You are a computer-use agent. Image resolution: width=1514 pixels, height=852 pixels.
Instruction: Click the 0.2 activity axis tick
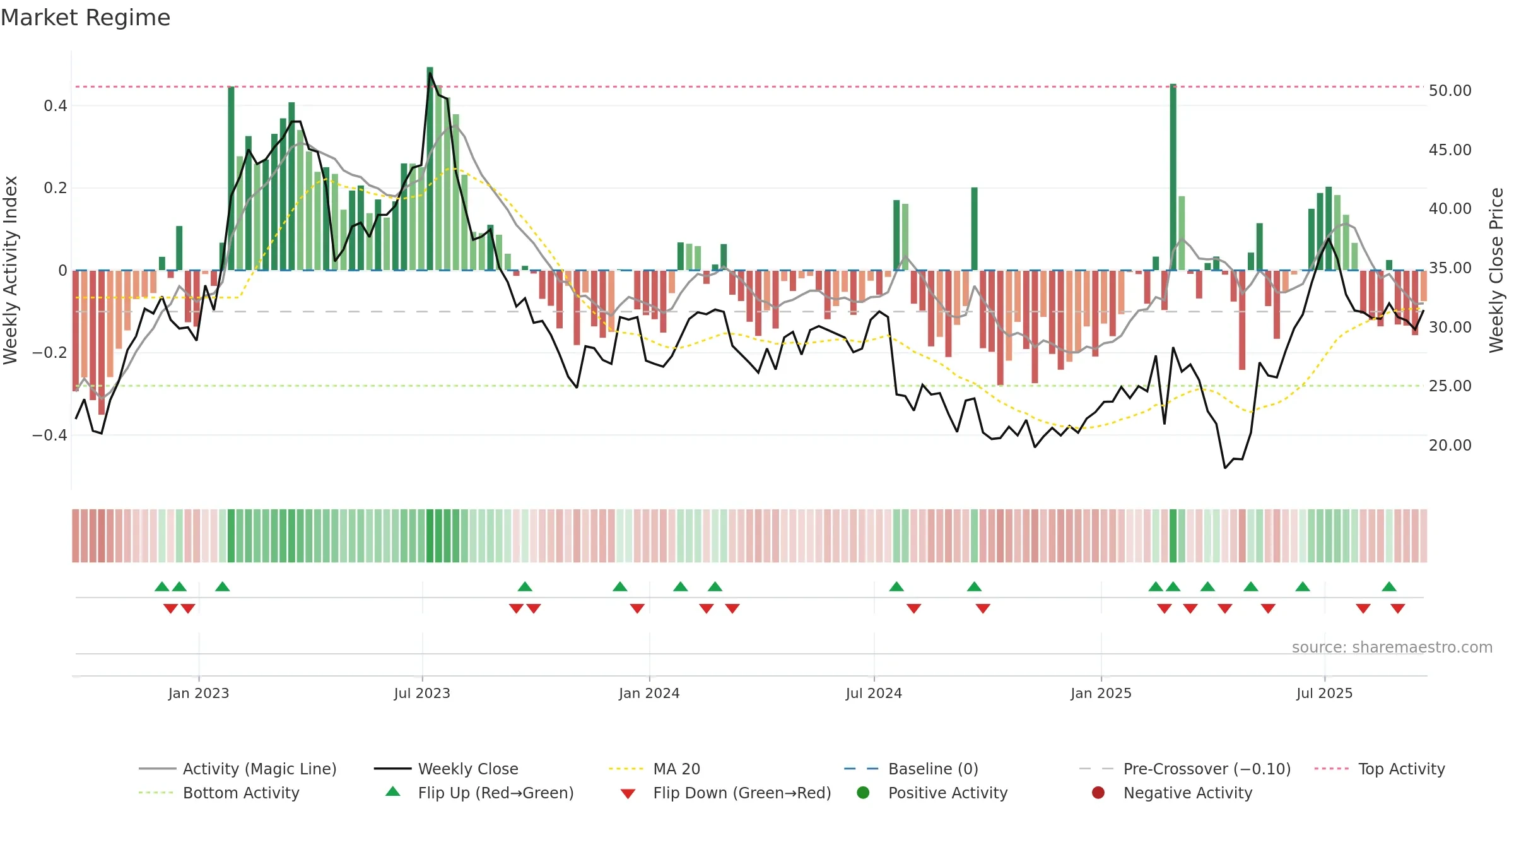point(56,187)
